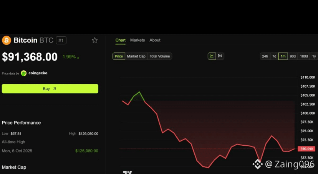Click the green peak on price chart
The height and width of the screenshot is (174, 318).
[139, 92]
